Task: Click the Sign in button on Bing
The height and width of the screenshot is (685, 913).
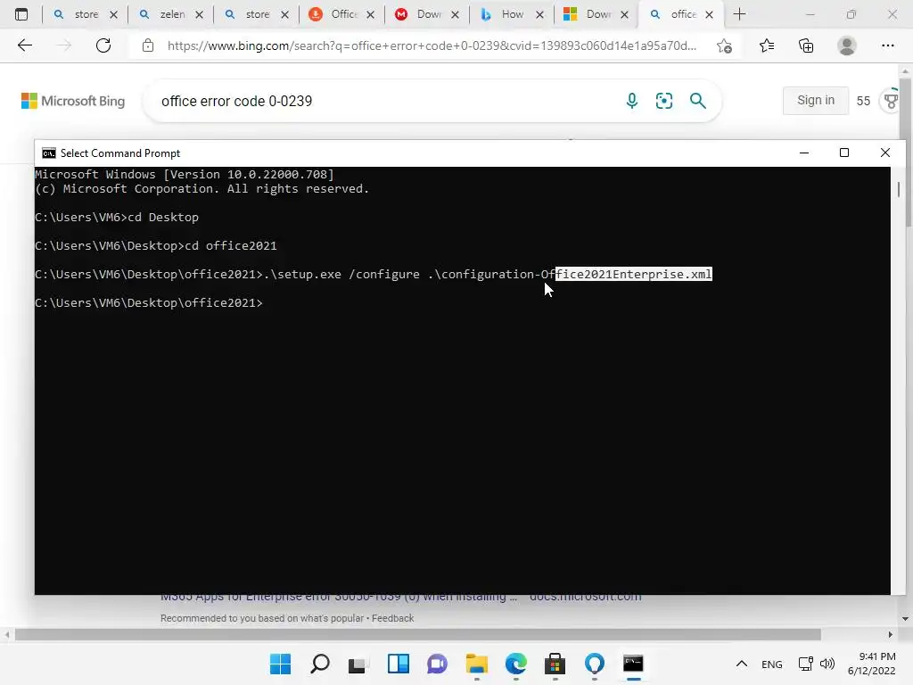Action: coord(815,100)
